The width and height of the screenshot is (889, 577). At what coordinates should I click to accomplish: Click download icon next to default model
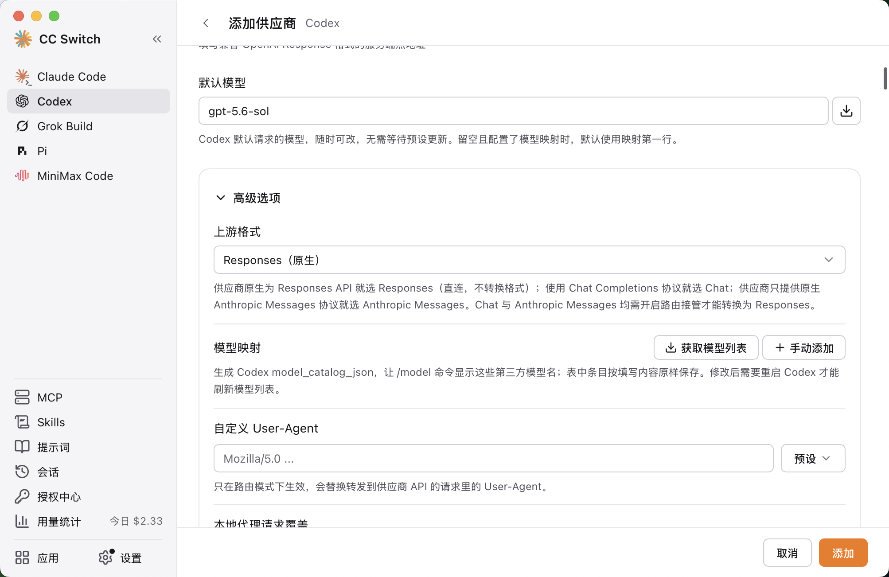pos(846,111)
